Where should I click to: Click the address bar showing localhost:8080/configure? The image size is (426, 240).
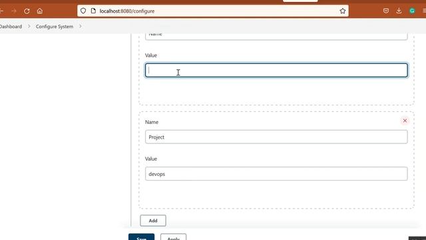(x=213, y=11)
